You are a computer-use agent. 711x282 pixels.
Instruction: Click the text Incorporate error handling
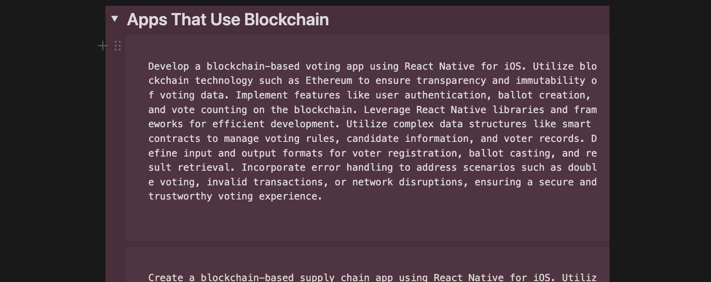tap(317, 168)
